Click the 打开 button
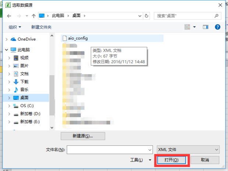The image size is (228, 171). point(171,160)
